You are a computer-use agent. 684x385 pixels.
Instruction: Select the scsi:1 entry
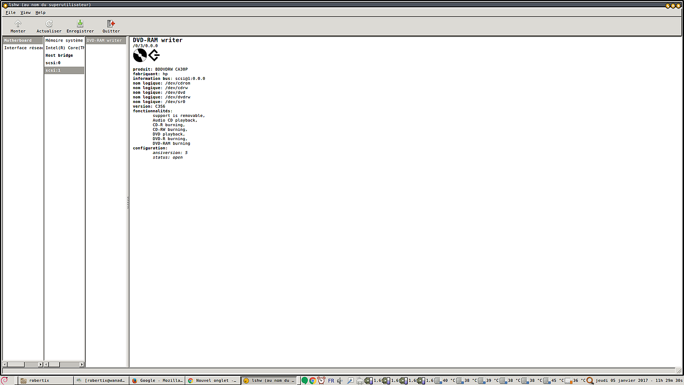64,70
